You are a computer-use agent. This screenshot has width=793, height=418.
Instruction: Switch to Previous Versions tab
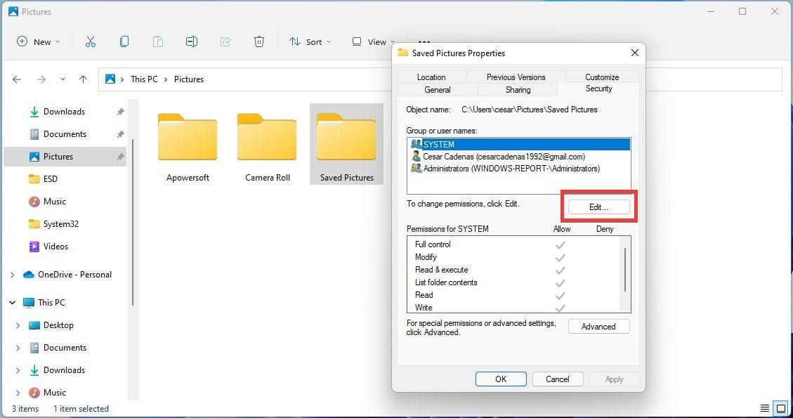pyautogui.click(x=516, y=77)
